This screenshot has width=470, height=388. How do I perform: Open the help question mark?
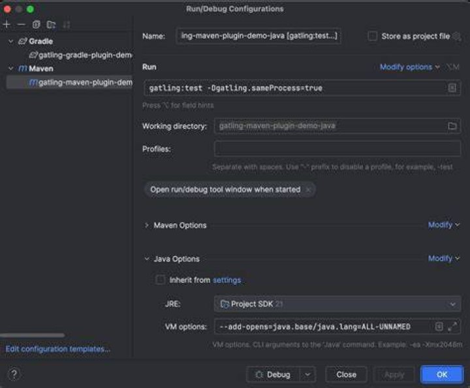pos(14,374)
